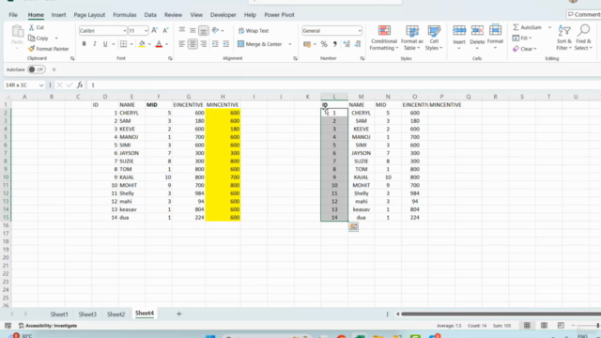Click the Copy button
Viewport: 601px width, 338px height.
point(39,38)
